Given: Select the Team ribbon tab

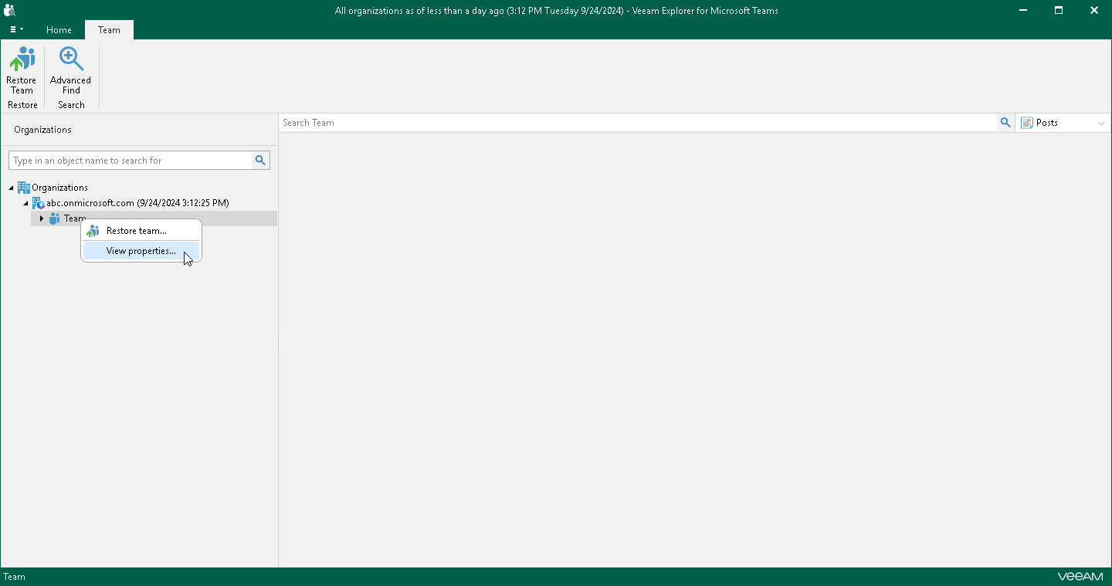Looking at the screenshot, I should pyautogui.click(x=109, y=30).
